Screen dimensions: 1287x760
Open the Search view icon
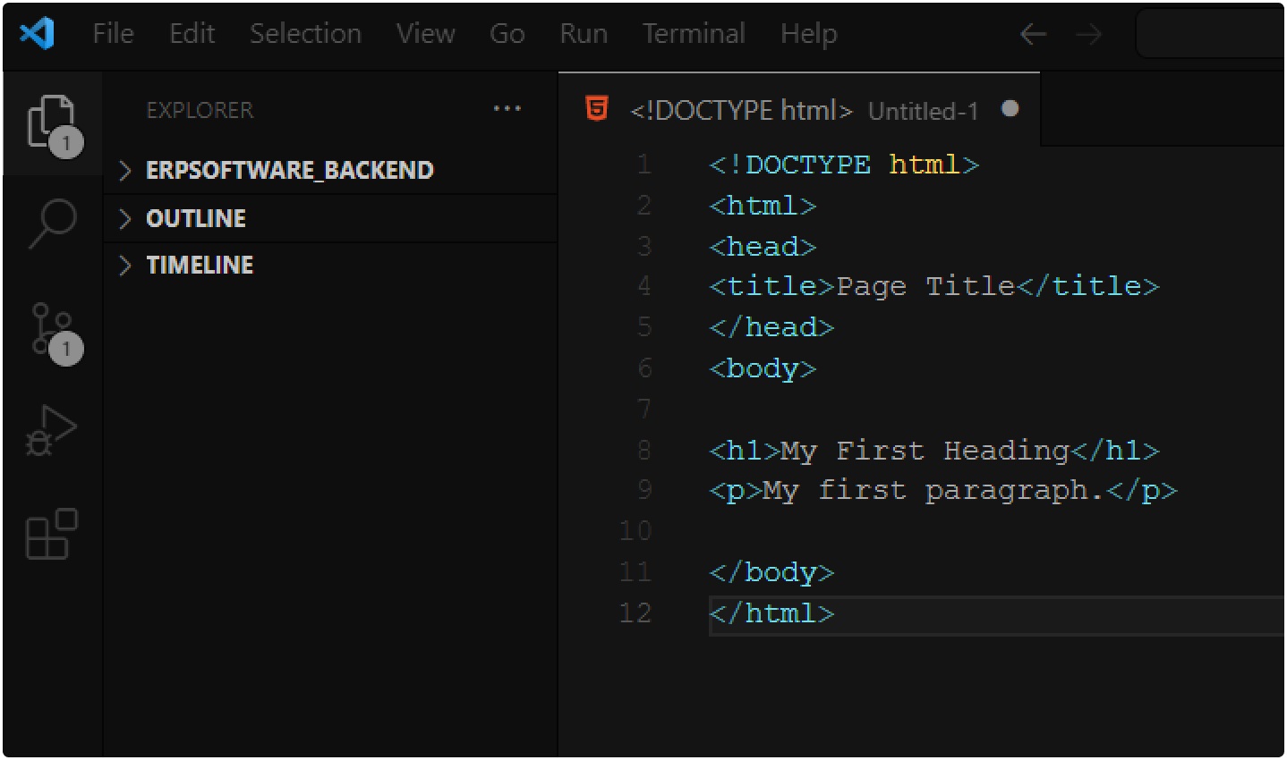(52, 224)
